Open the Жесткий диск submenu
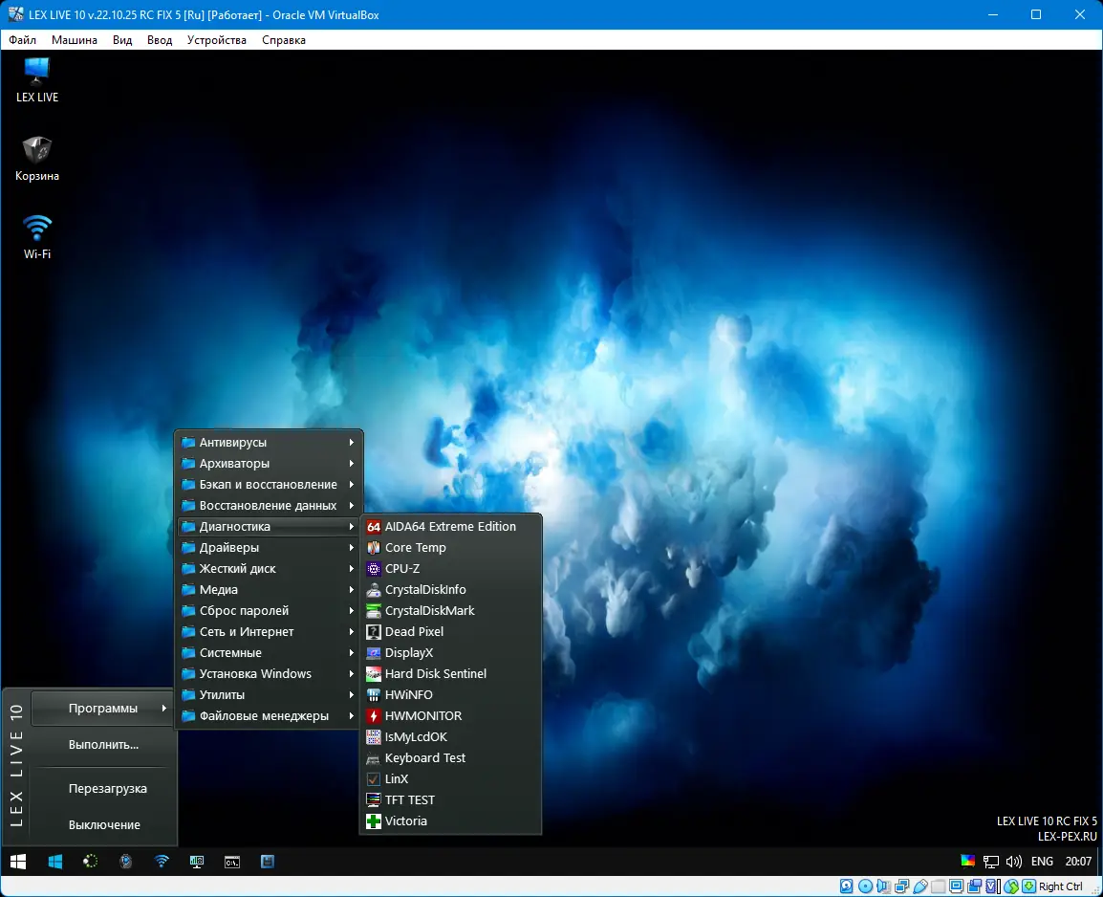Image resolution: width=1103 pixels, height=897 pixels. (x=269, y=568)
